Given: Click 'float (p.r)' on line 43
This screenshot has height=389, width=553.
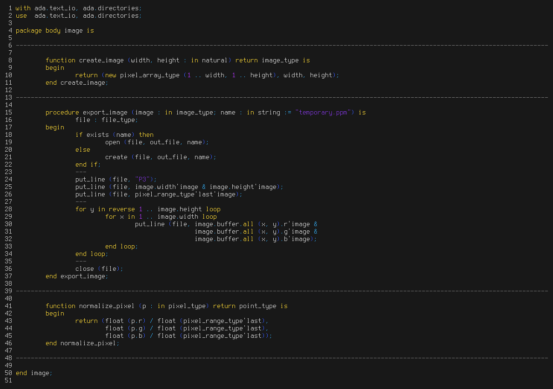Looking at the screenshot, I should pos(125,321).
